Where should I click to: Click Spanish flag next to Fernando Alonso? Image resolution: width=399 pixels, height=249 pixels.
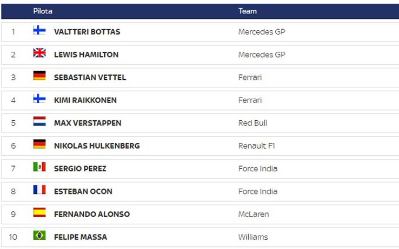click(x=39, y=212)
